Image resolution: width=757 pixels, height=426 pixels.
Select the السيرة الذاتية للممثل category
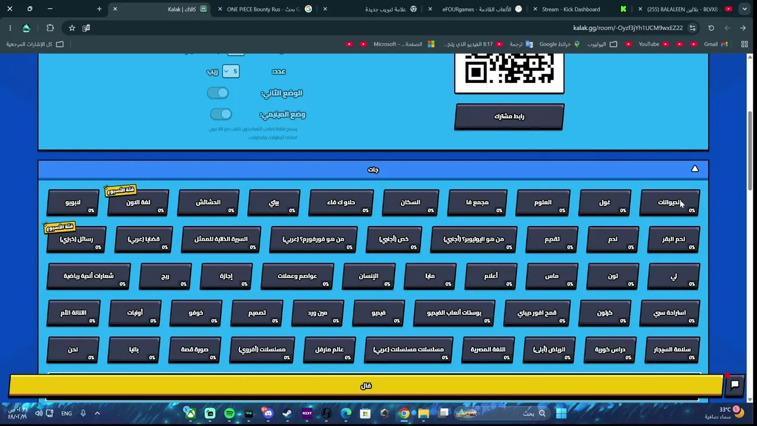pos(221,240)
